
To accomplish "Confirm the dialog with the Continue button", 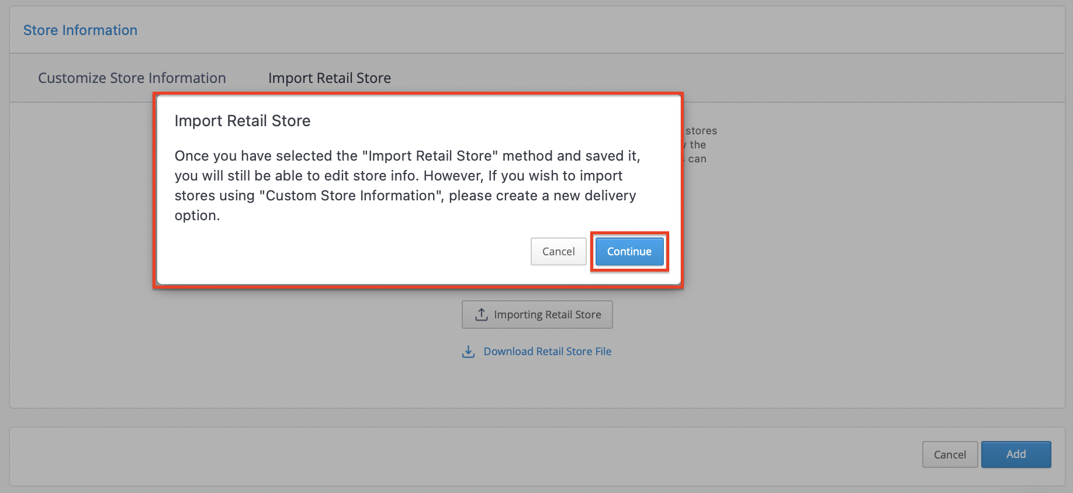I will 629,251.
